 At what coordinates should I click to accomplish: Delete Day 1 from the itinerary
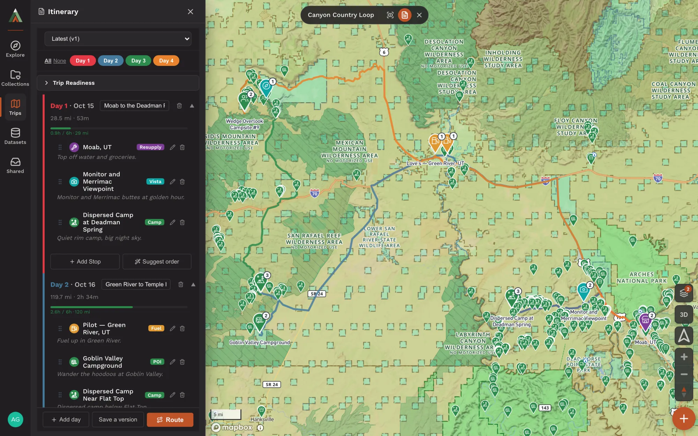[179, 106]
